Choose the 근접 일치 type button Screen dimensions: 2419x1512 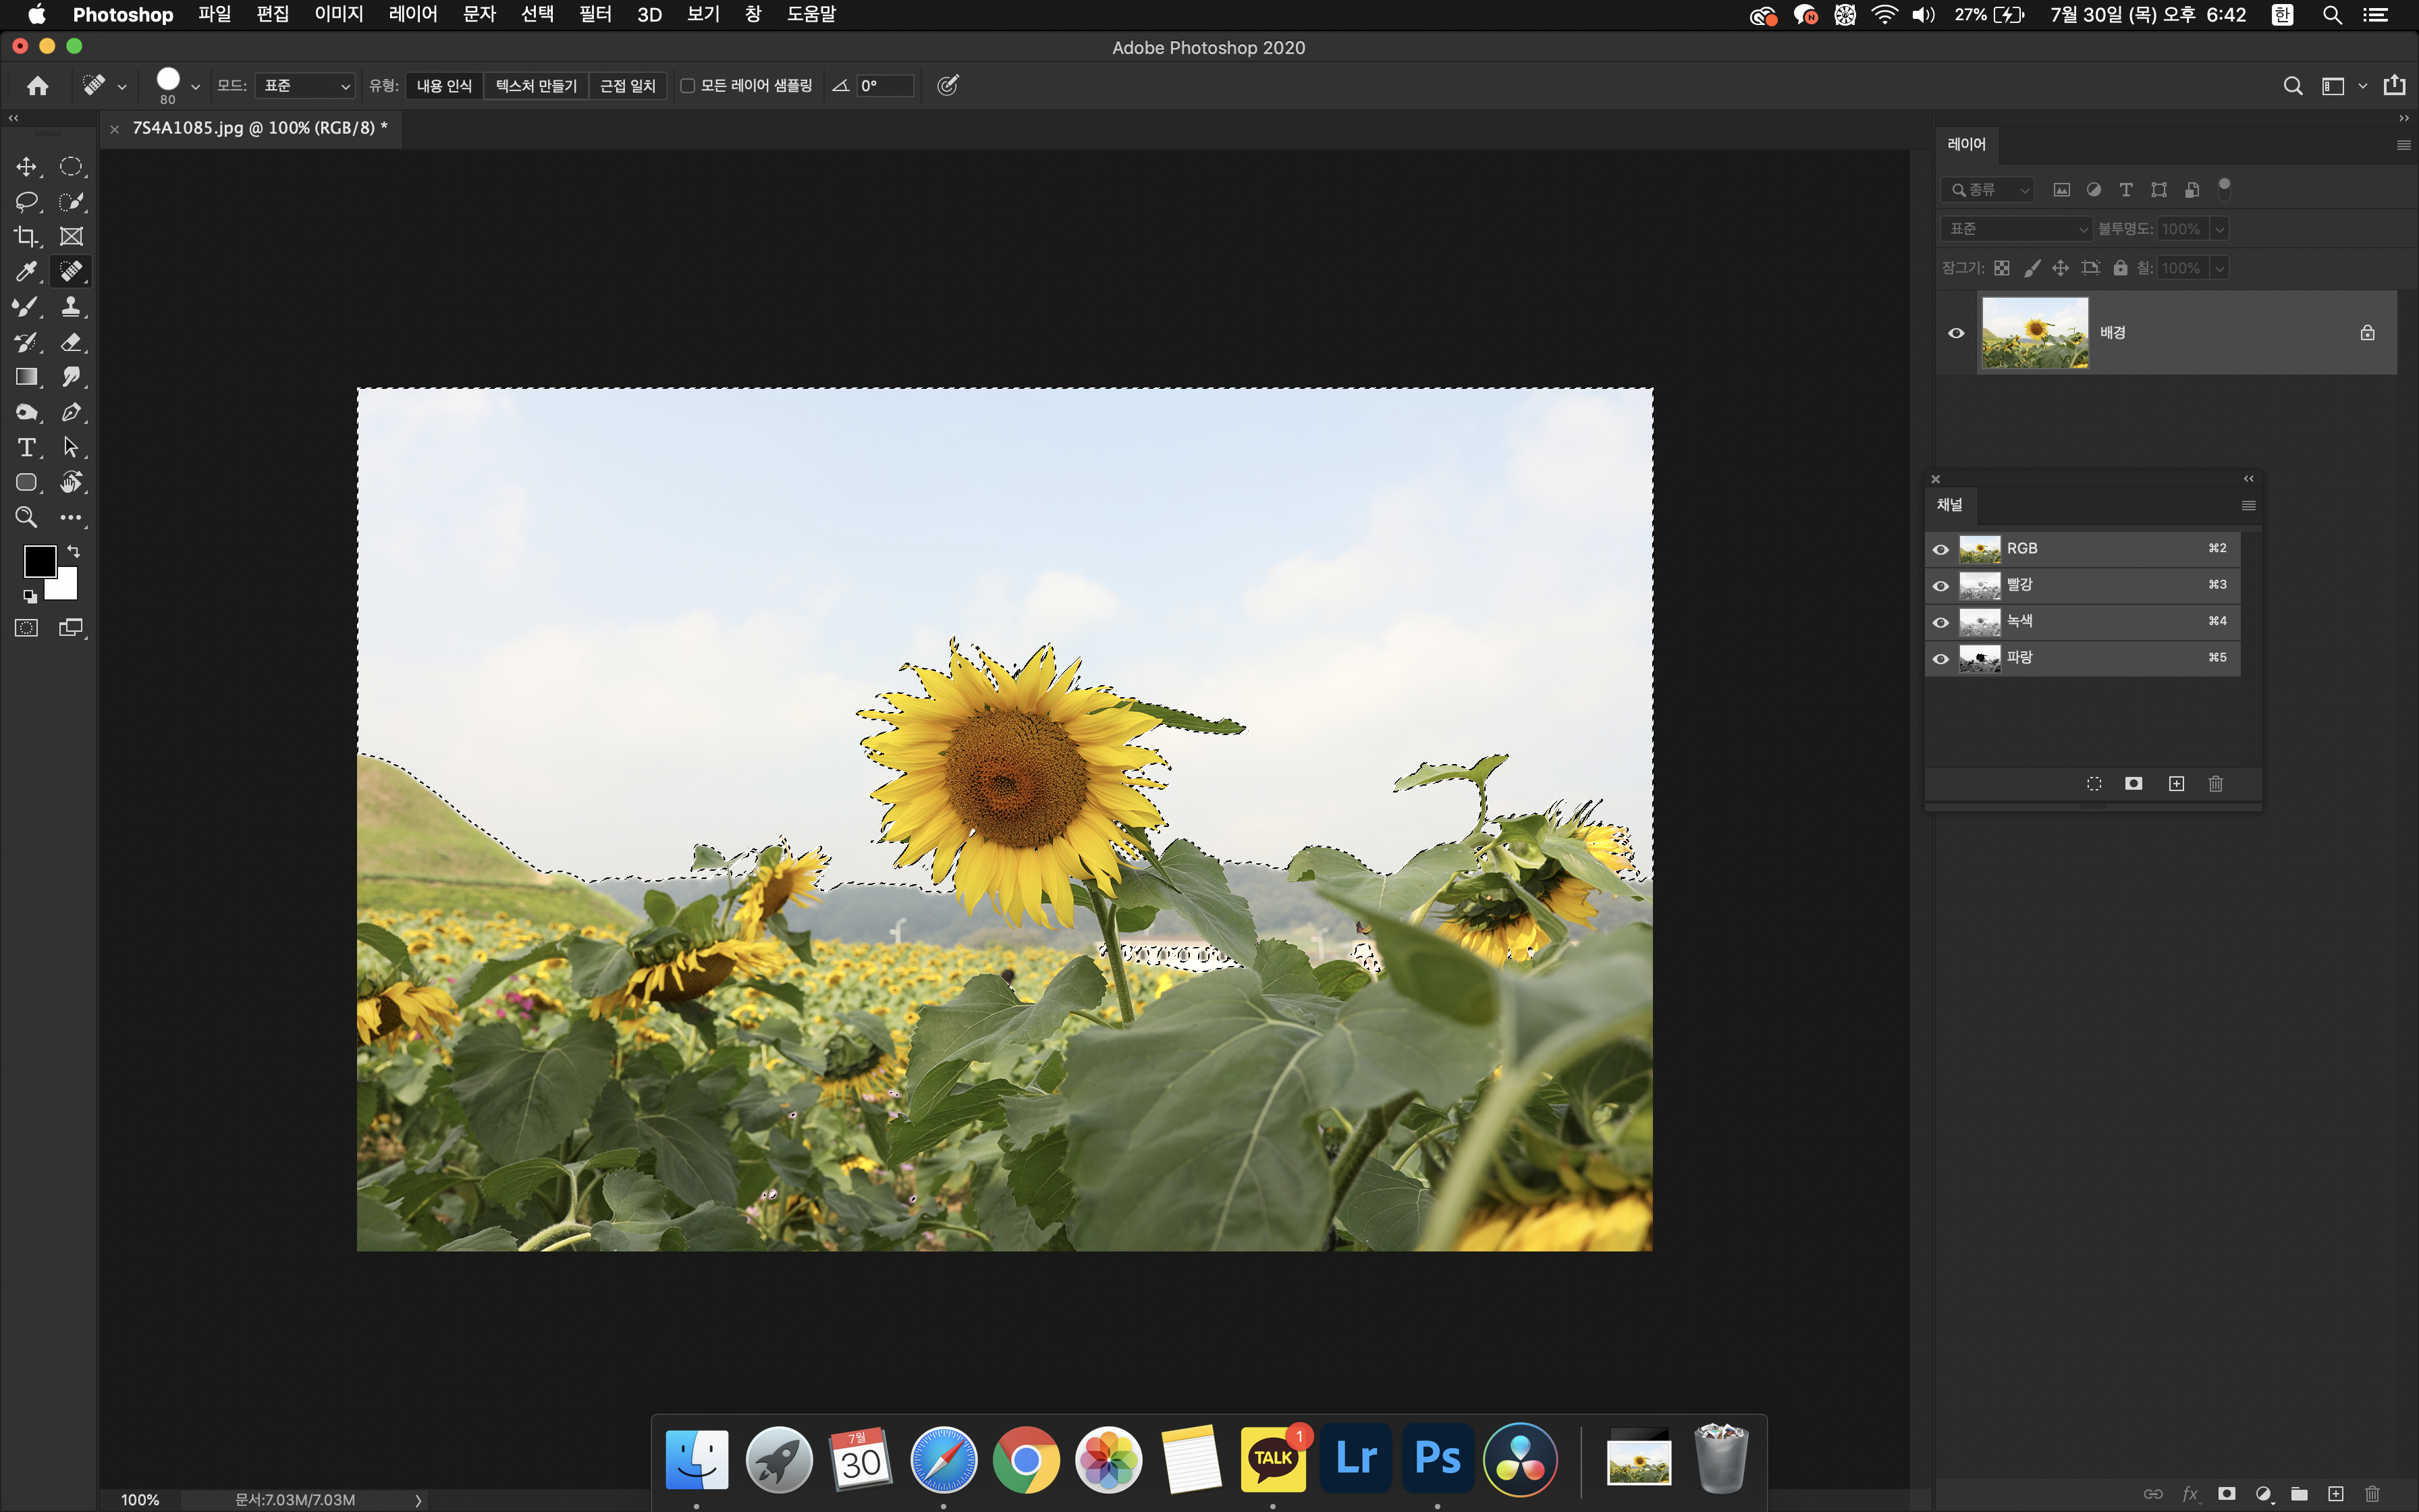[x=627, y=86]
